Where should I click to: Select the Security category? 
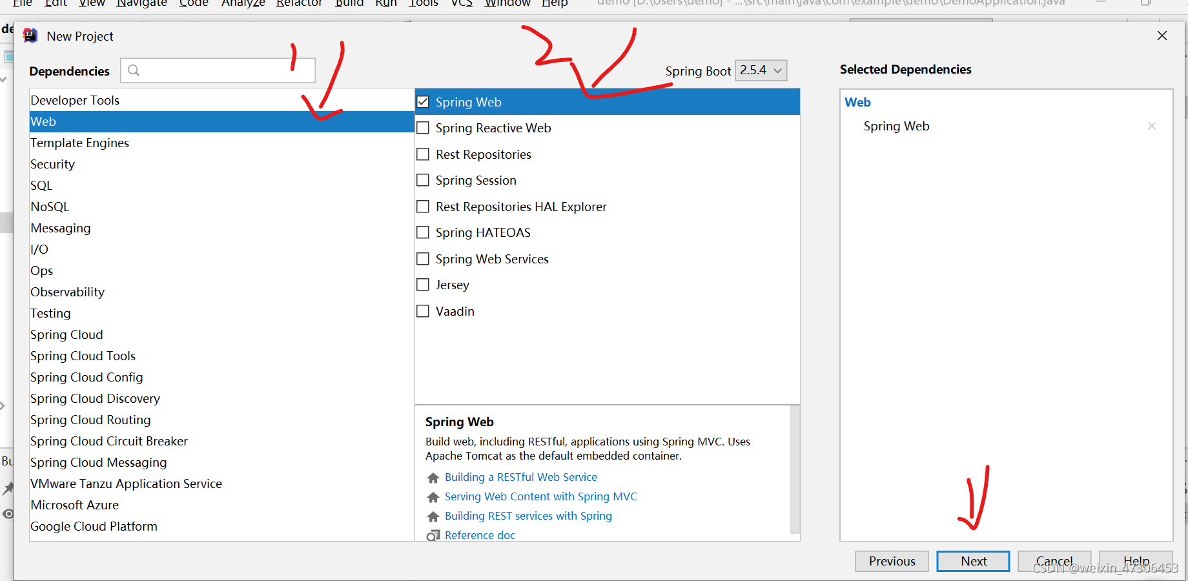point(221,164)
